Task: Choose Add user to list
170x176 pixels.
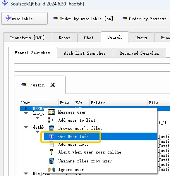Action: pos(100,120)
